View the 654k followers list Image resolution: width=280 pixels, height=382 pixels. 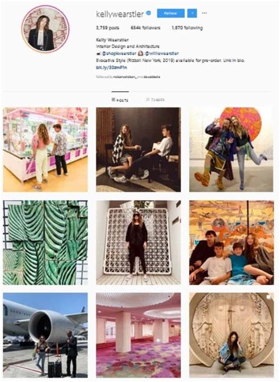145,28
